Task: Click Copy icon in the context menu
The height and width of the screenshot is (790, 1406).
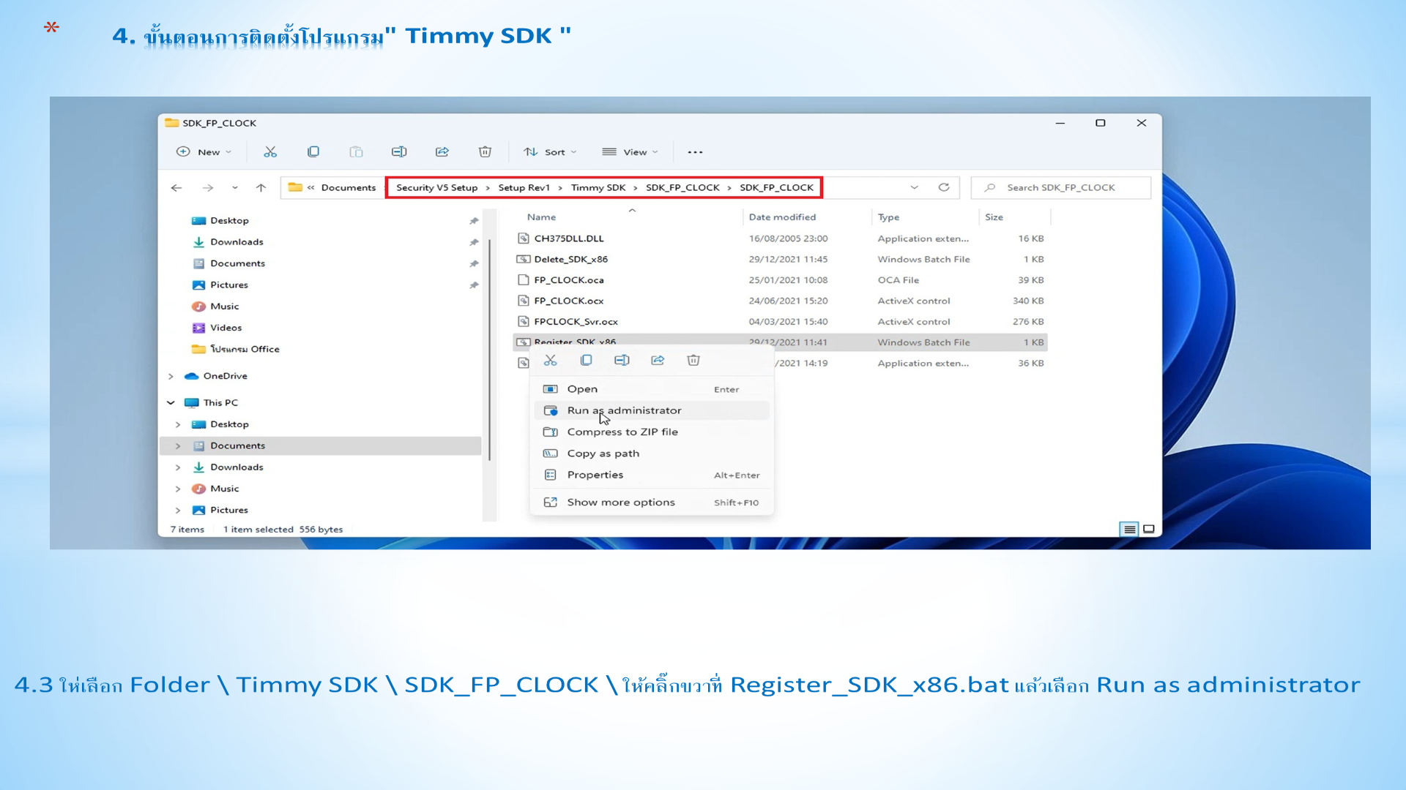Action: tap(586, 361)
